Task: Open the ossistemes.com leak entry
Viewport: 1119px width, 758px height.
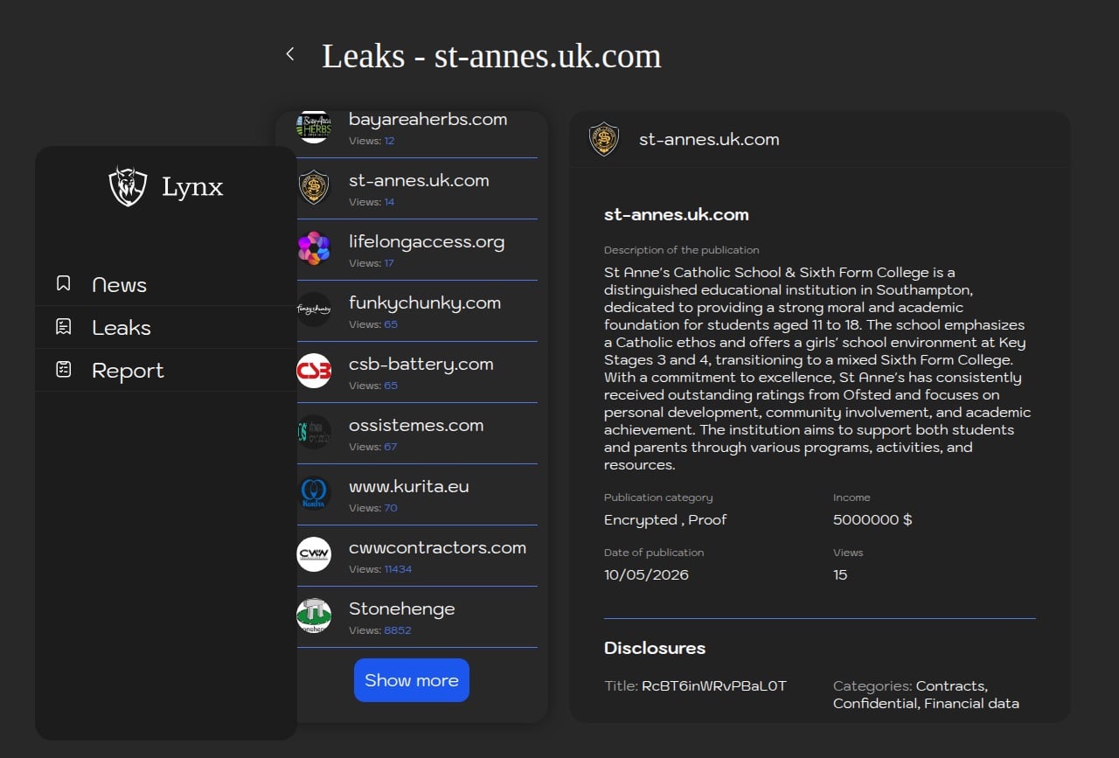Action: coord(417,434)
